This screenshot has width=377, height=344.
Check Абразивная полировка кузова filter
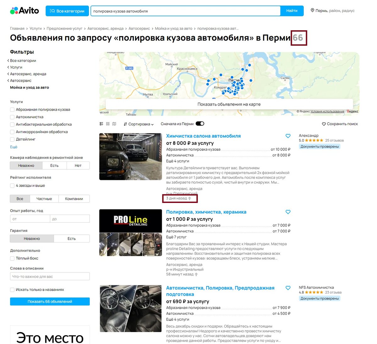click(x=12, y=110)
